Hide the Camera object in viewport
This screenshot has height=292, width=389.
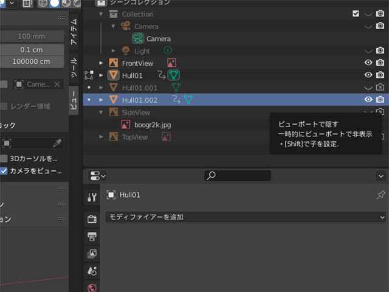(368, 26)
